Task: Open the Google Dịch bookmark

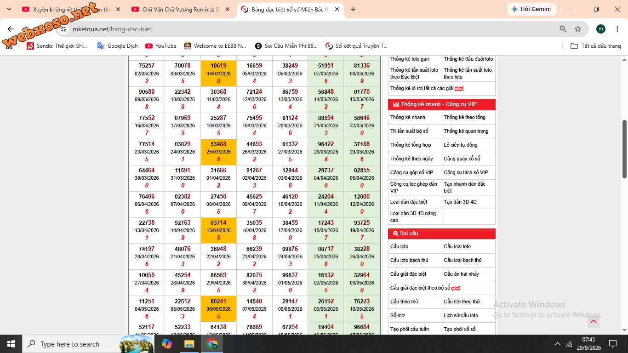Action: tap(118, 46)
